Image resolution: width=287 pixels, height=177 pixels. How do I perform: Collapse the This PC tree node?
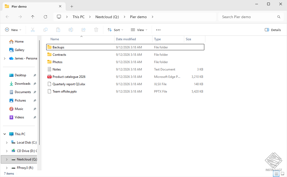click(5, 134)
